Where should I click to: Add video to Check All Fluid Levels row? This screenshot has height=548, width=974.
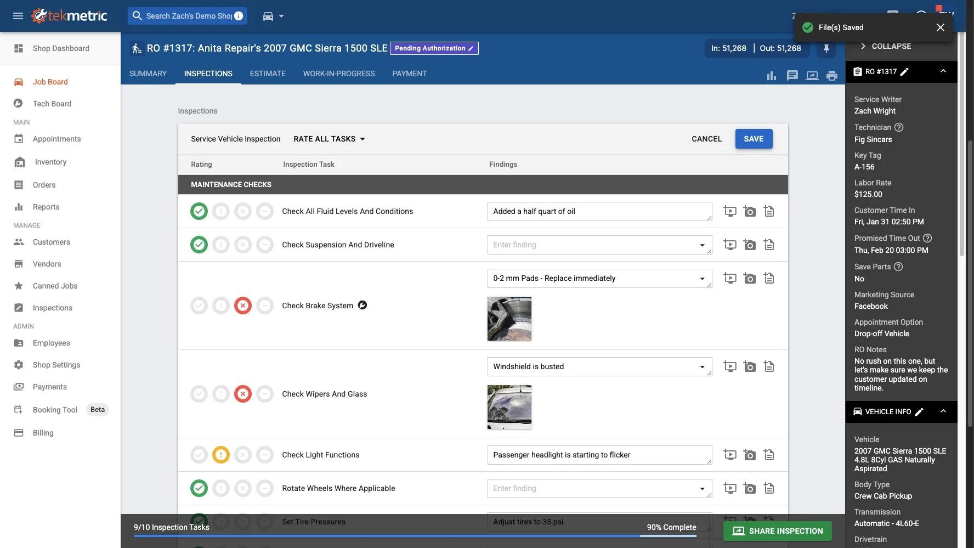pos(729,211)
